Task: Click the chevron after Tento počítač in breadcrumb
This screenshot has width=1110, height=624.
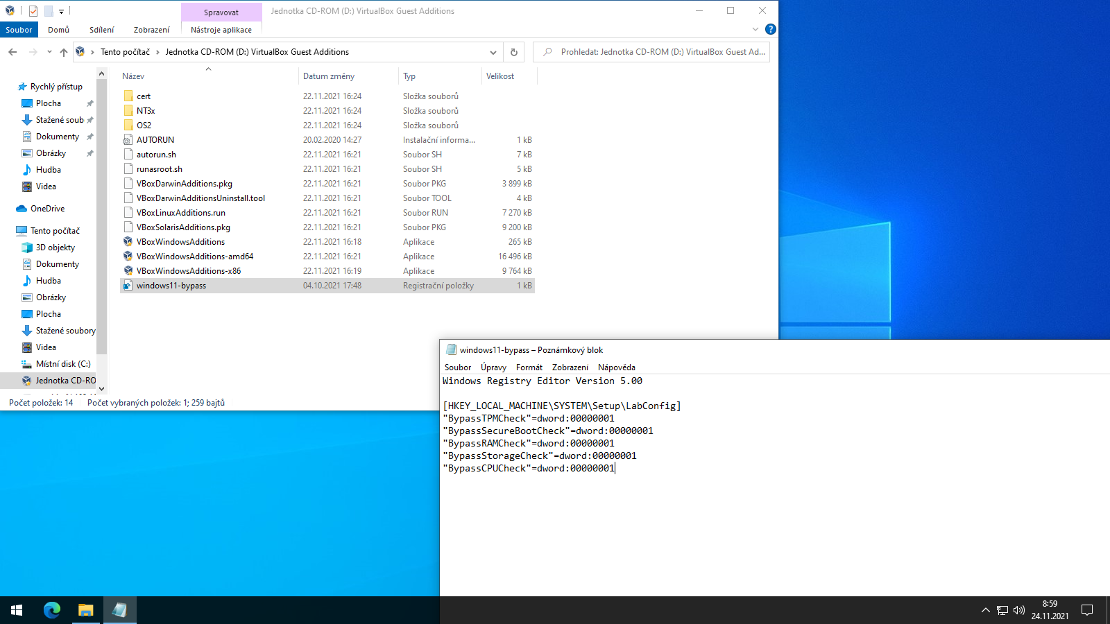Action: (157, 52)
